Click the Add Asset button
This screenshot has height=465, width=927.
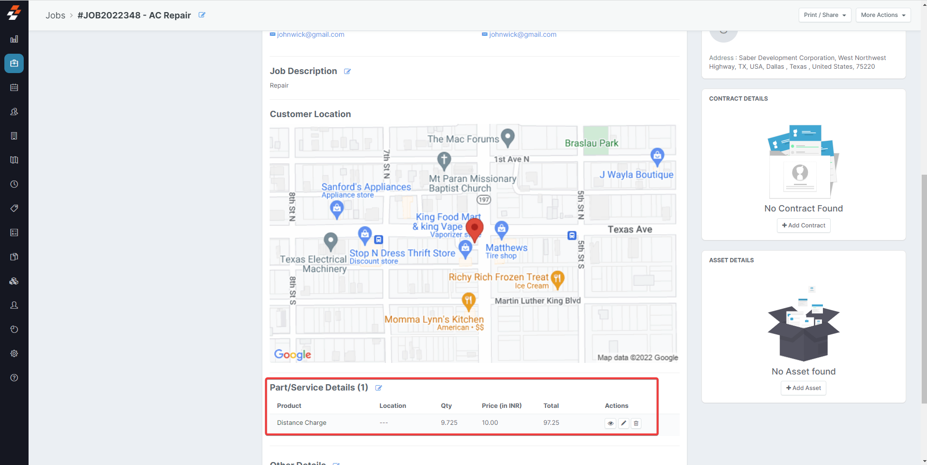[804, 388]
